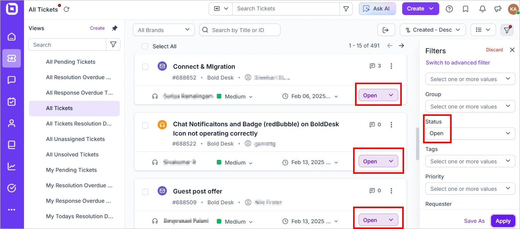
Task: Click the BoldDesk logo icon
Action: click(x=12, y=9)
